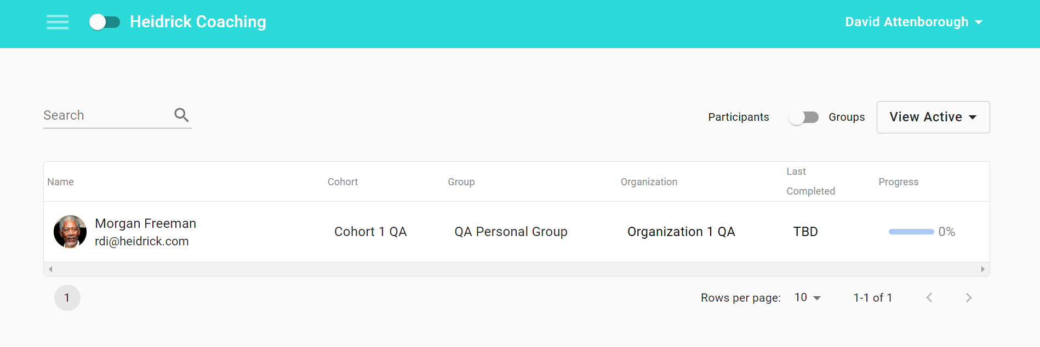Expand the View Active dropdown

pos(933,117)
